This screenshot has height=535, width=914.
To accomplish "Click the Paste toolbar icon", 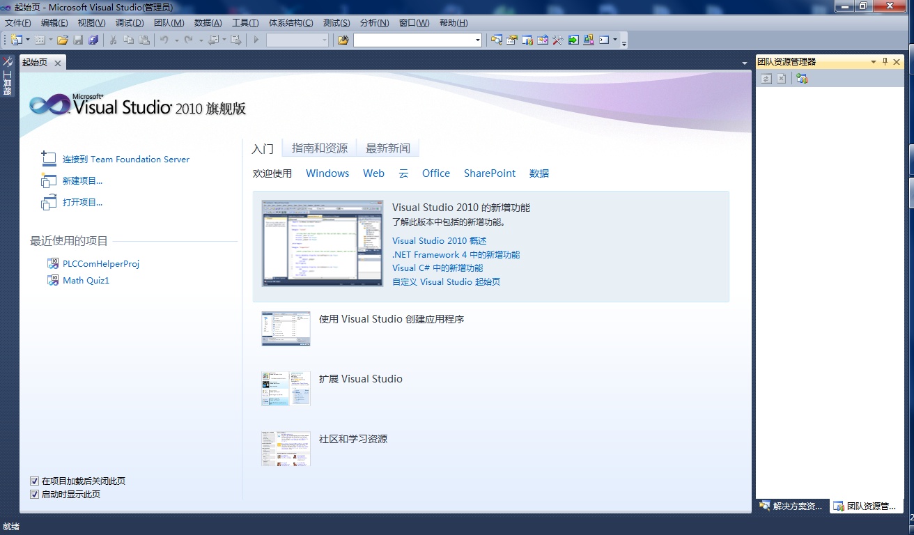I will (x=144, y=40).
